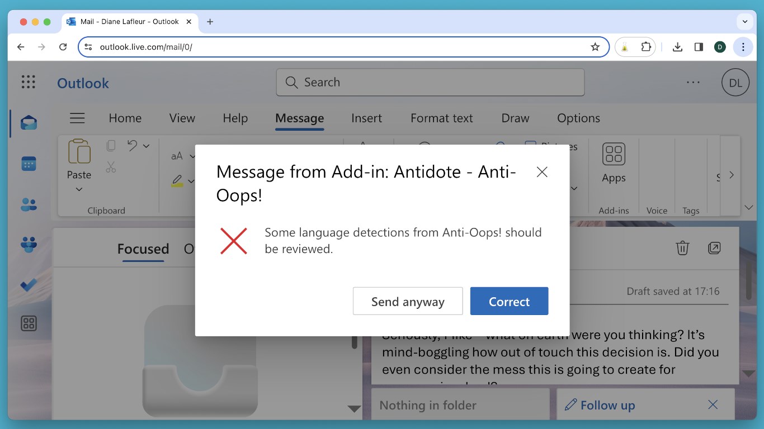
Task: Switch to the Draw ribbon tab
Action: pyautogui.click(x=515, y=118)
